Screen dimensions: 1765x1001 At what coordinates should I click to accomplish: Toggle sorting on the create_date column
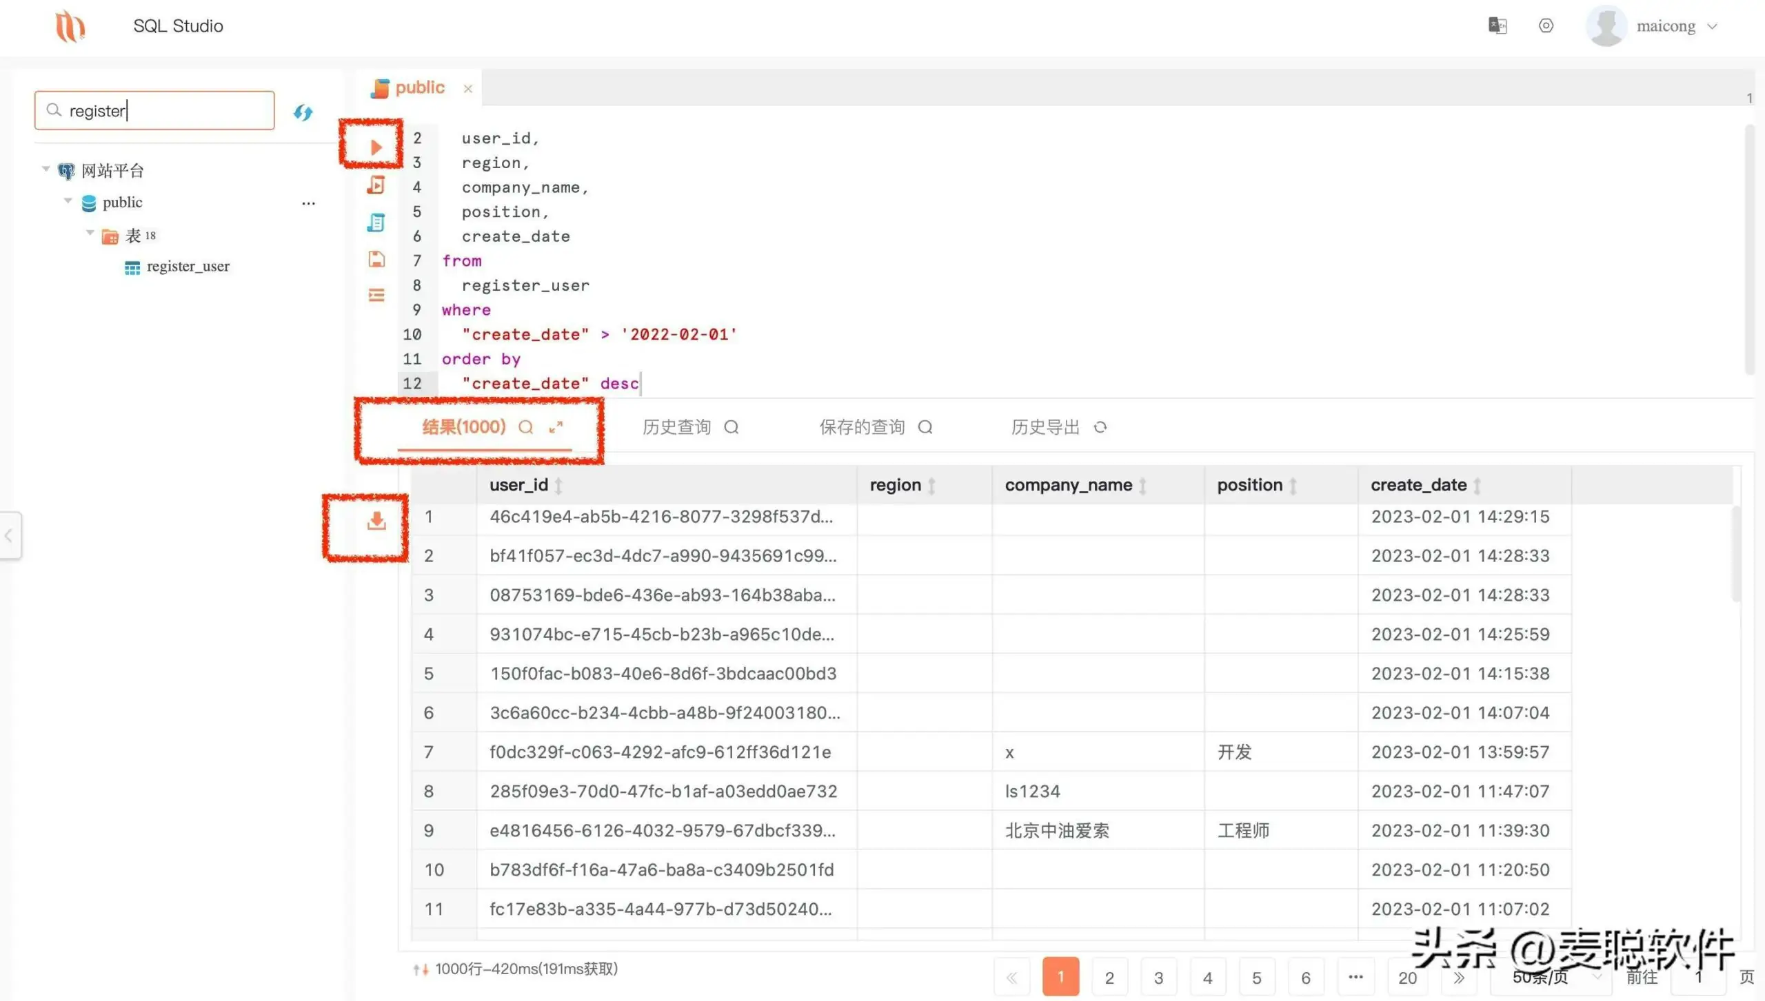(x=1477, y=485)
